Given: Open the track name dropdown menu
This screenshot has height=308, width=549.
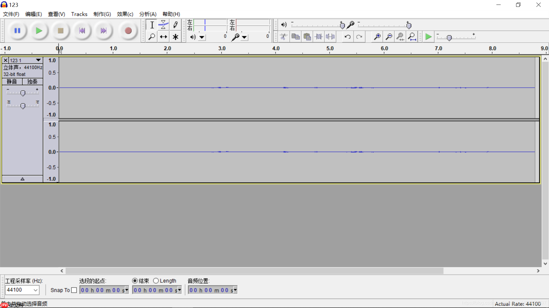Looking at the screenshot, I should click(x=38, y=60).
